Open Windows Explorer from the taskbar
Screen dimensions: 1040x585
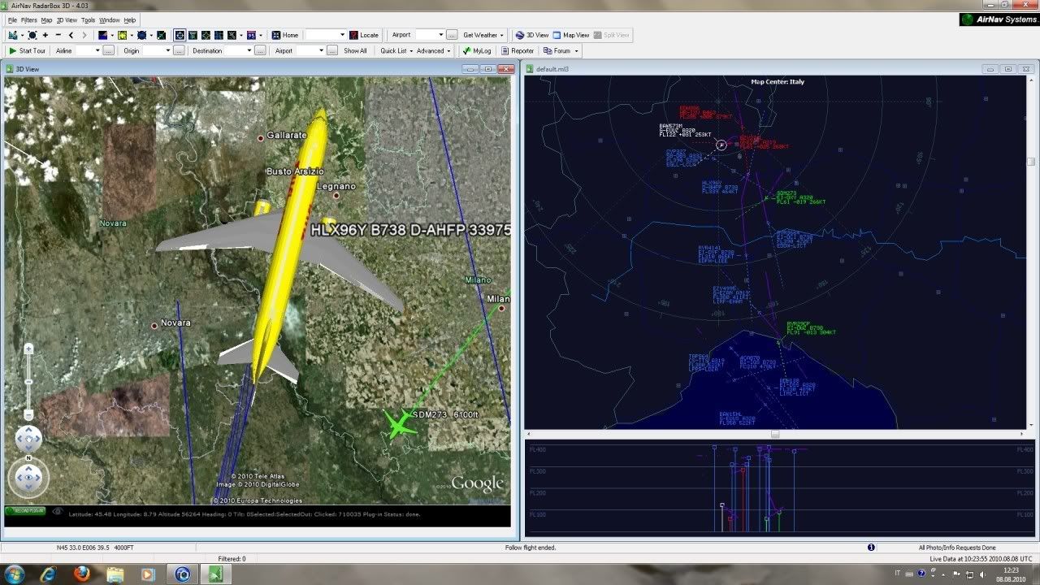[115, 574]
